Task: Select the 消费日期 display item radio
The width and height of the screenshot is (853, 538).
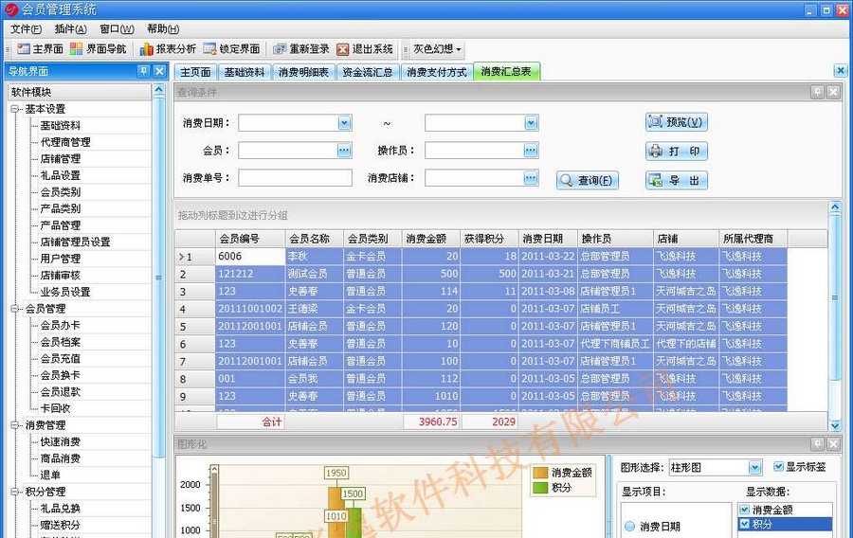Action: coord(630,526)
